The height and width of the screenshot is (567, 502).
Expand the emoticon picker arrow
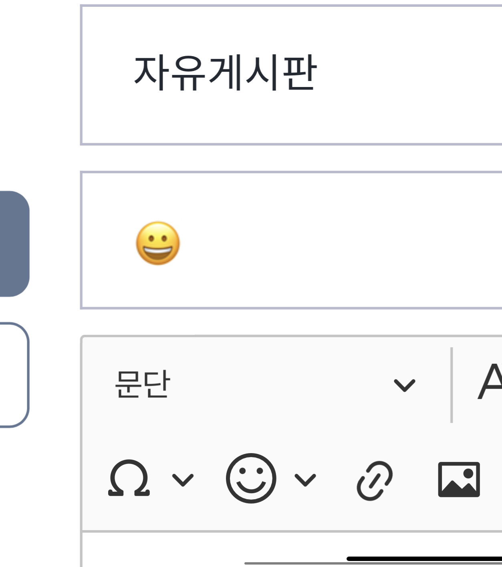305,480
